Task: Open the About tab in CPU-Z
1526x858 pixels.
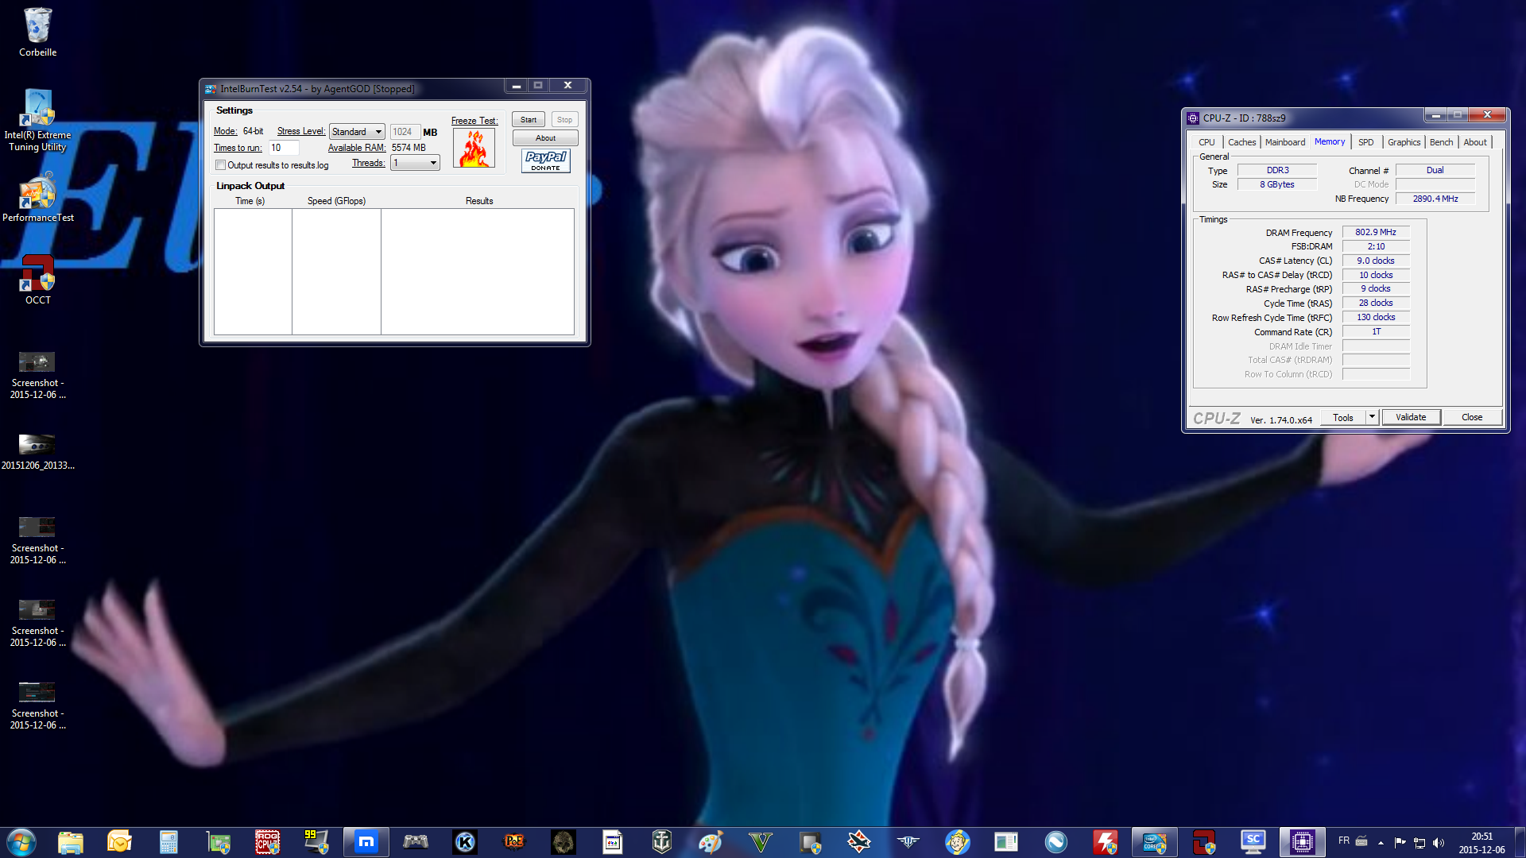Action: coord(1475,142)
